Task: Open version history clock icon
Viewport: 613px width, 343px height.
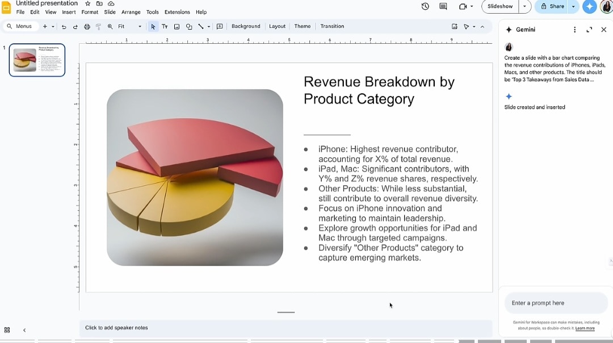Action: (x=425, y=6)
